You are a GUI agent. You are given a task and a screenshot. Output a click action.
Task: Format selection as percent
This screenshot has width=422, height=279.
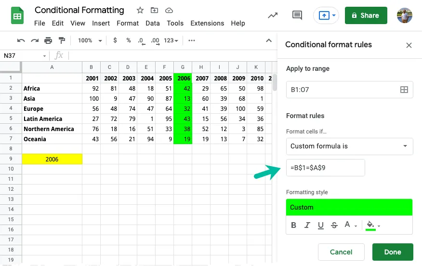tap(128, 40)
